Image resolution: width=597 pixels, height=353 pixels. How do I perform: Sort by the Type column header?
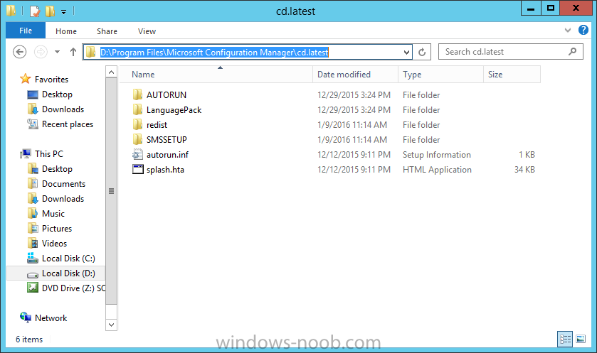[x=440, y=75]
